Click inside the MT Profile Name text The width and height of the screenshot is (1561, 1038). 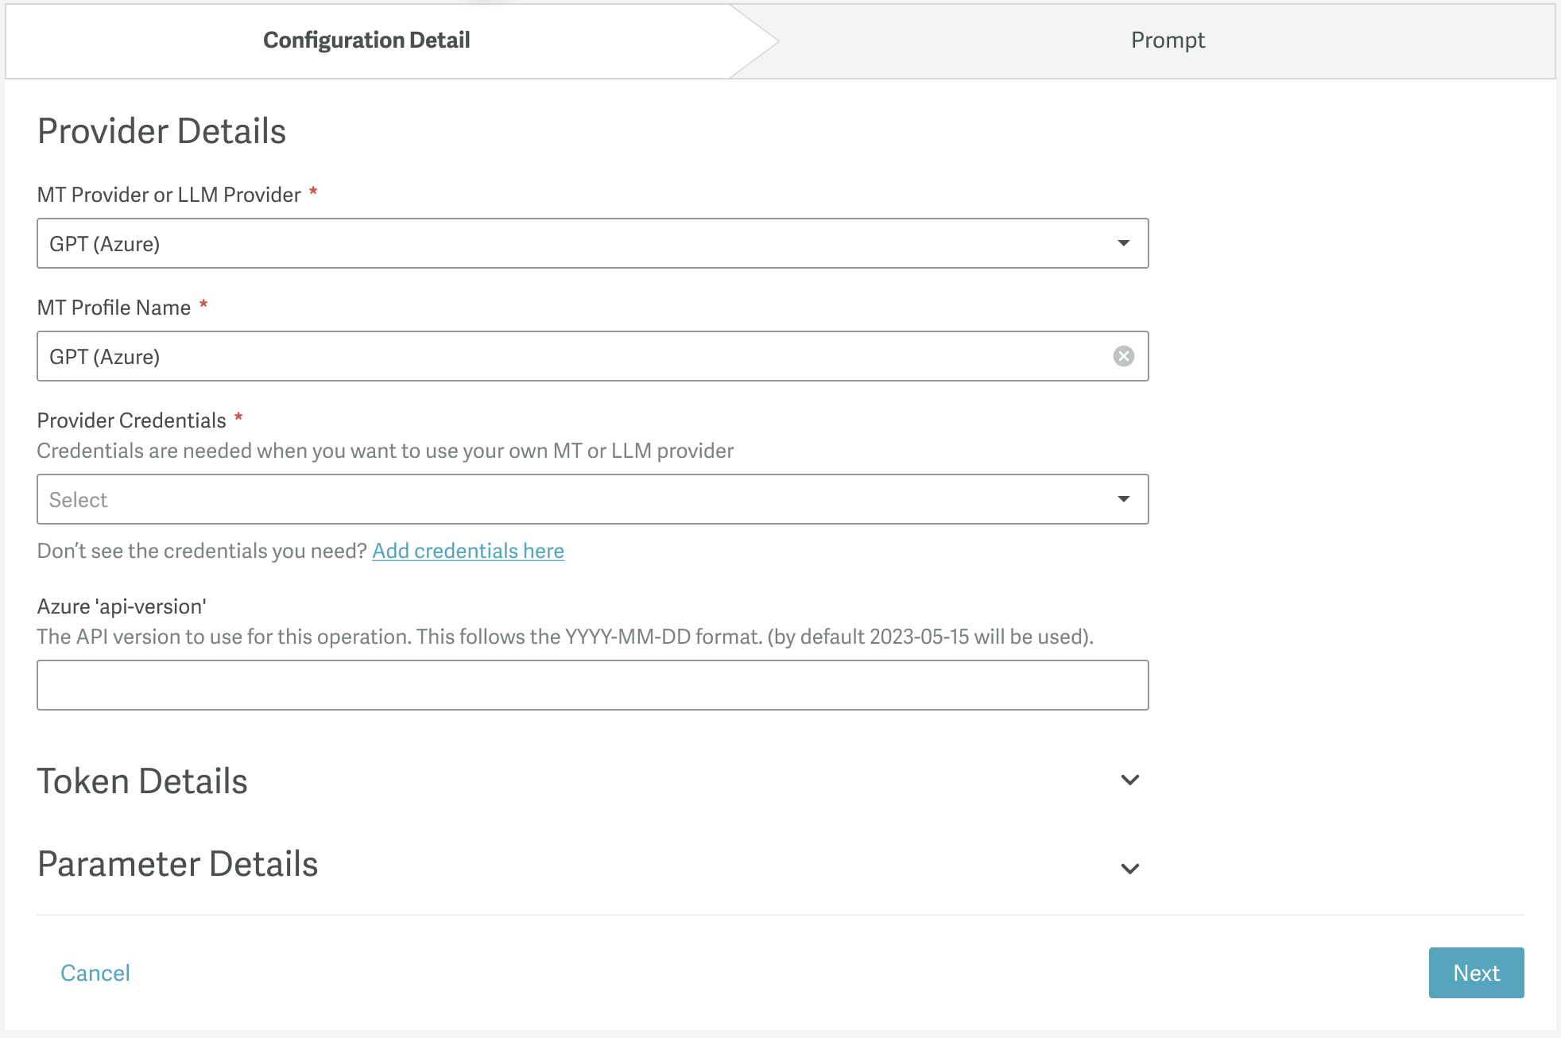point(105,357)
